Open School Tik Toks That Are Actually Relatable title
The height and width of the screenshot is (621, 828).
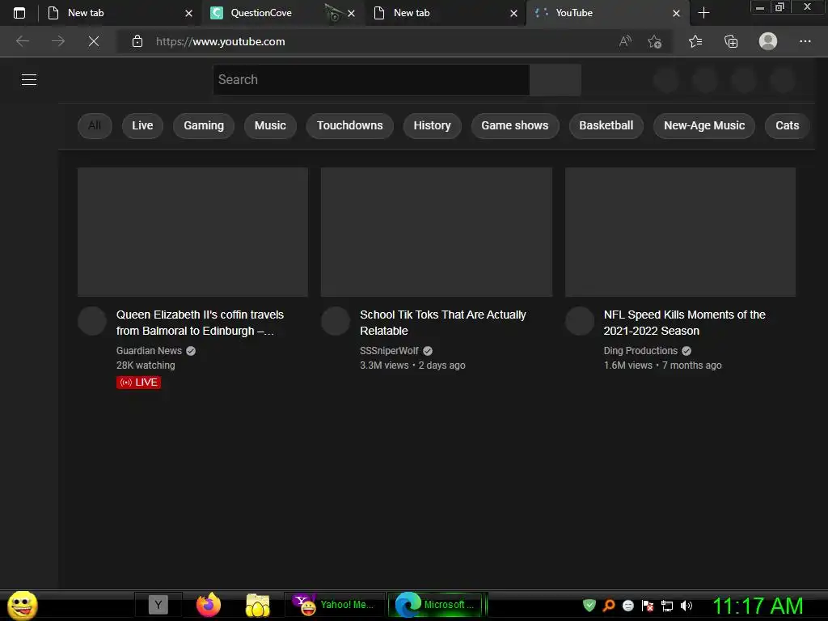click(443, 323)
